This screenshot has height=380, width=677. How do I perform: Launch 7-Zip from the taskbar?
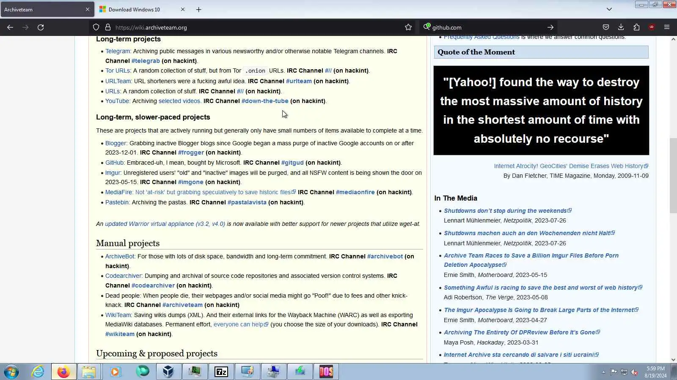221,372
